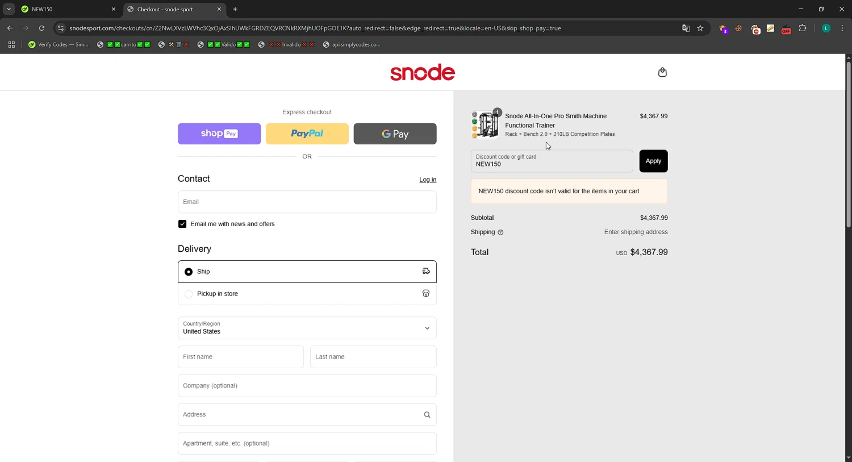Click the NEW150 discount code invalid message
The width and height of the screenshot is (852, 462).
click(569, 192)
